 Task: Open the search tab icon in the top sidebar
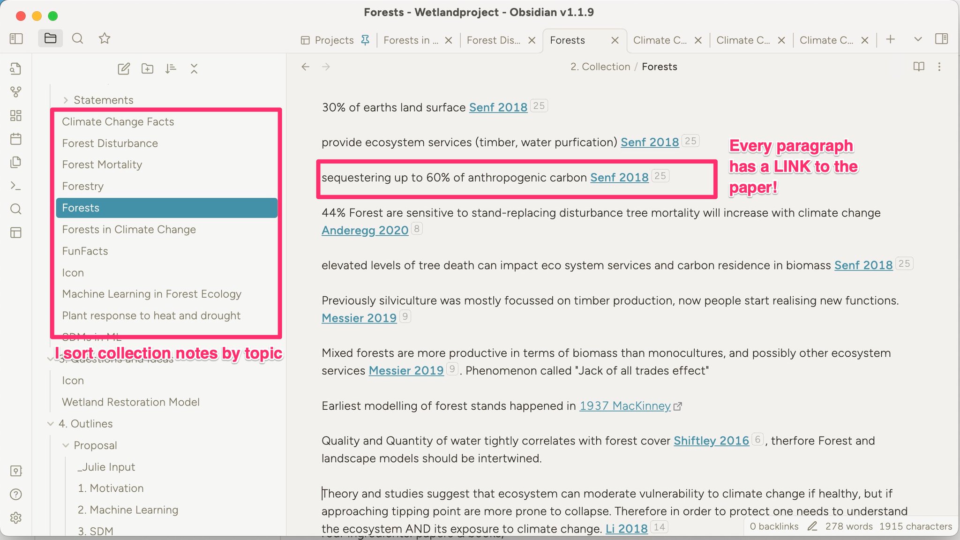77,38
